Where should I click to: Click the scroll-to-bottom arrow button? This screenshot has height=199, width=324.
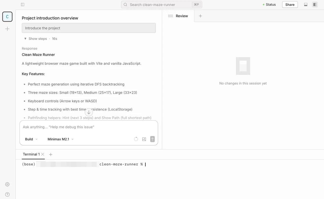click(x=89, y=112)
